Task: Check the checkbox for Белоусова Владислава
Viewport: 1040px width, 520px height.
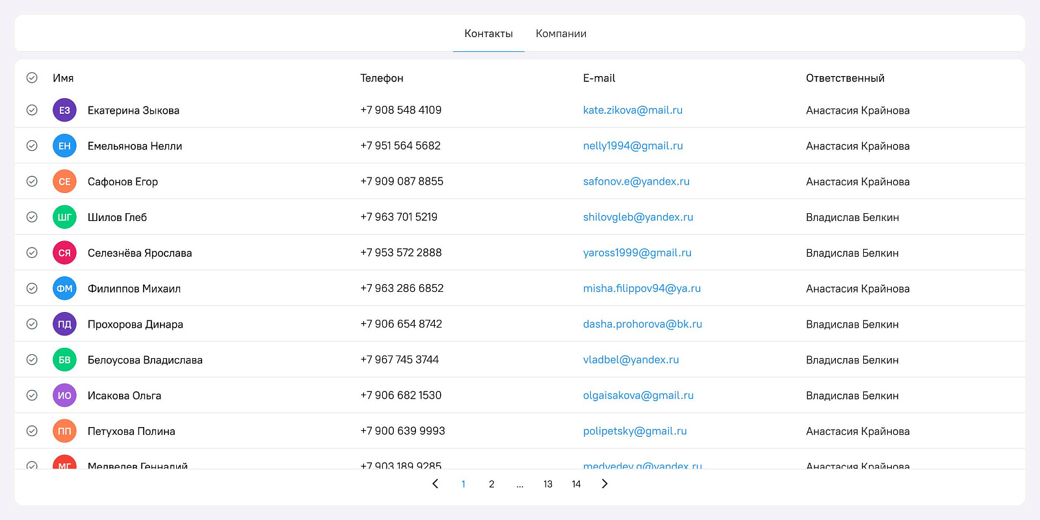Action: [x=32, y=359]
